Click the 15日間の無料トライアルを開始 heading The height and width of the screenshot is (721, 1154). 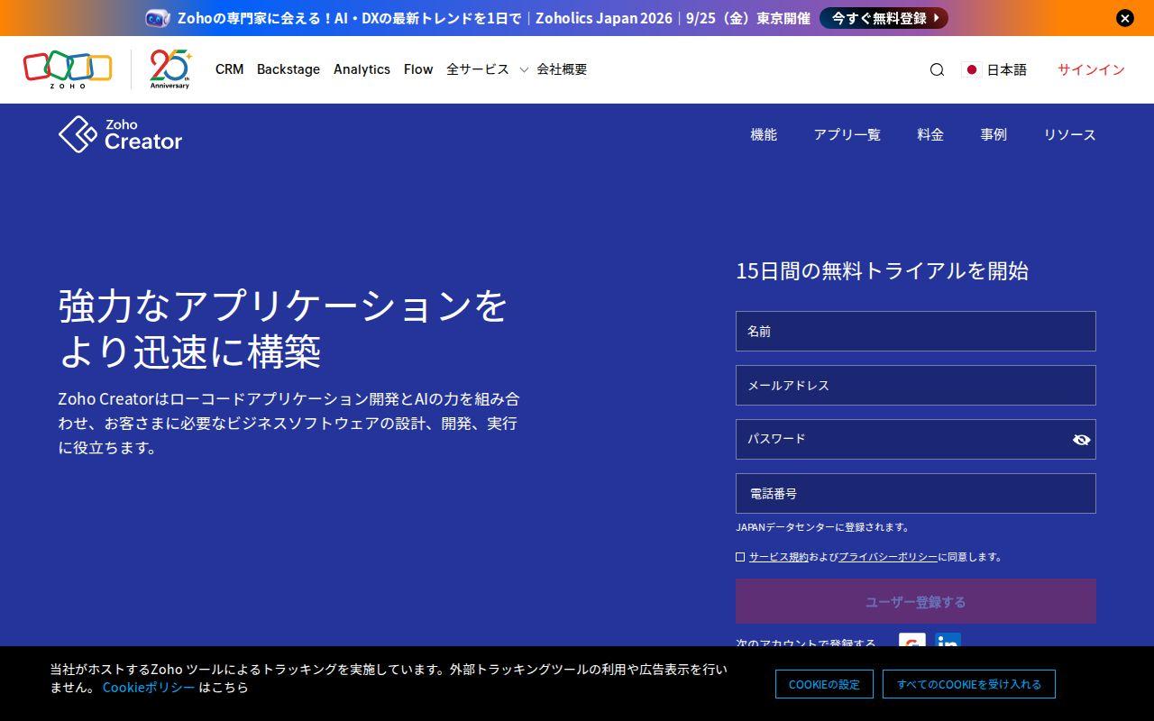tap(883, 270)
